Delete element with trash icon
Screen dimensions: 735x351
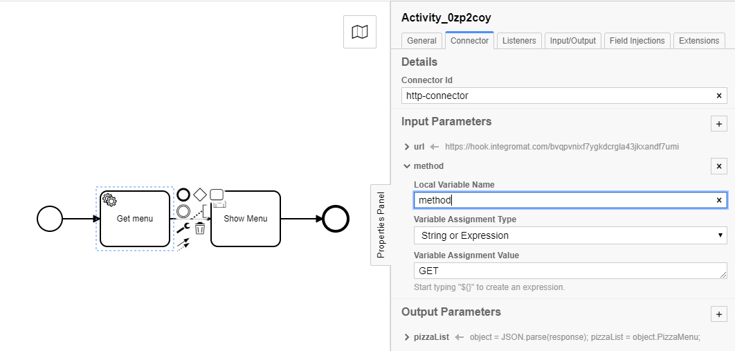pos(200,228)
